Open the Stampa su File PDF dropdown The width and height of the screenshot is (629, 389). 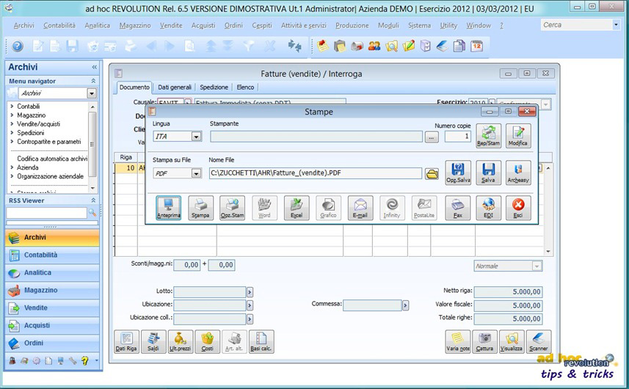[196, 174]
